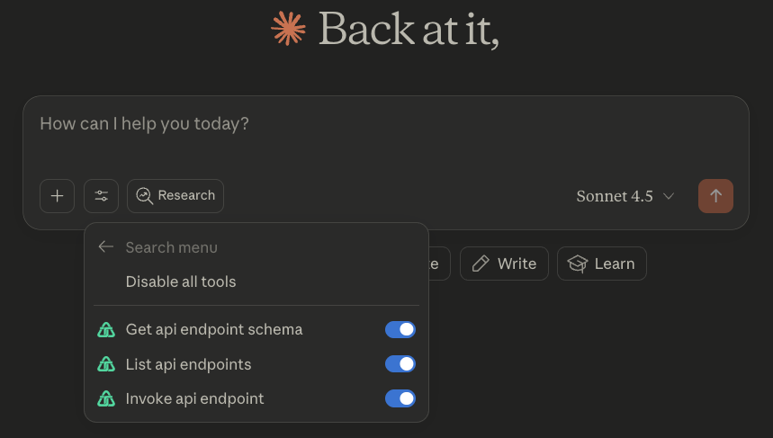Click the icon beside Get api endpoint schema
Screen dimensions: 773x438
pyautogui.click(x=106, y=330)
